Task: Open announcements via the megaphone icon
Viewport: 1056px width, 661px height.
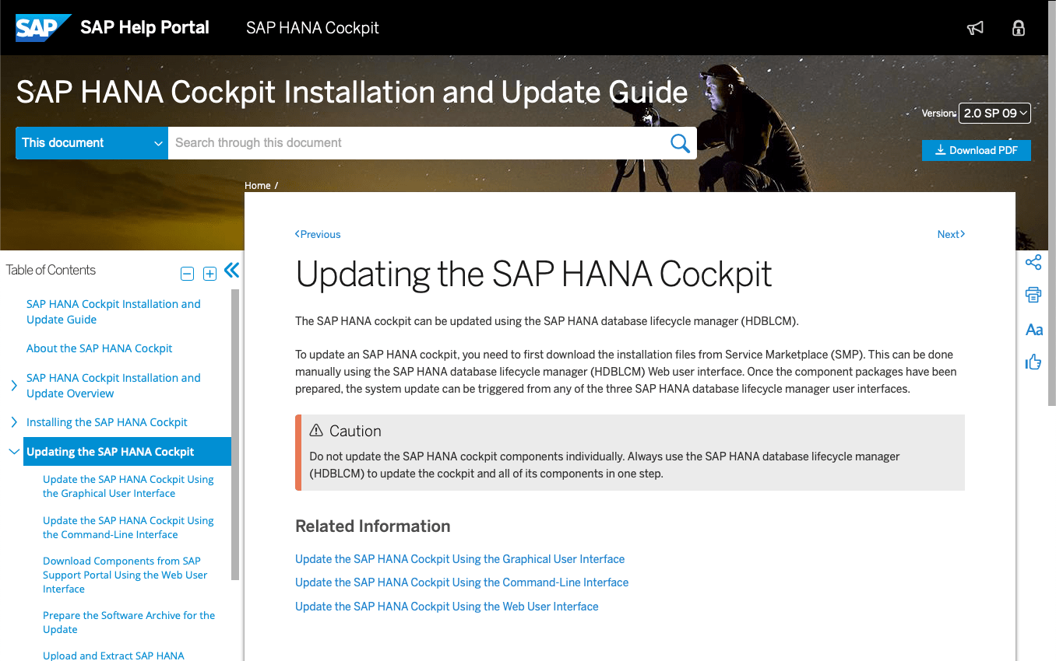Action: (975, 28)
